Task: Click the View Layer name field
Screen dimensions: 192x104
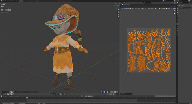Action: click(184, 1)
